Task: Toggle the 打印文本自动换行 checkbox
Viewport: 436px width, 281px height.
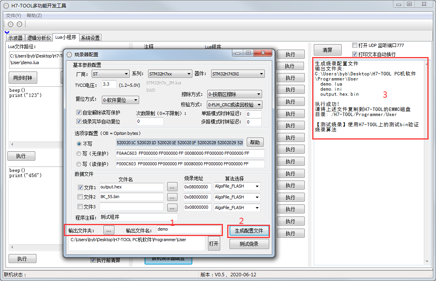Action: coord(355,54)
